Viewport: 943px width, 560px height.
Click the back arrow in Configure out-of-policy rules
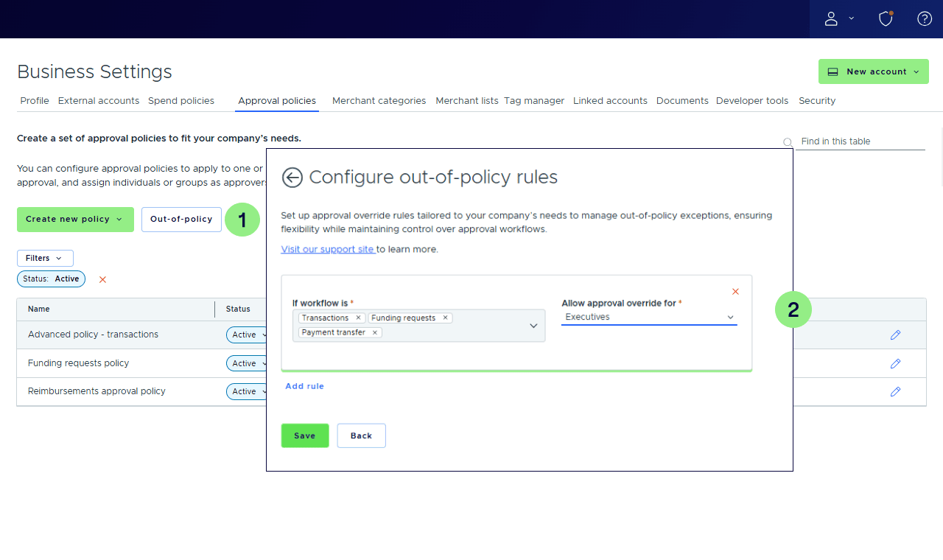click(x=292, y=178)
